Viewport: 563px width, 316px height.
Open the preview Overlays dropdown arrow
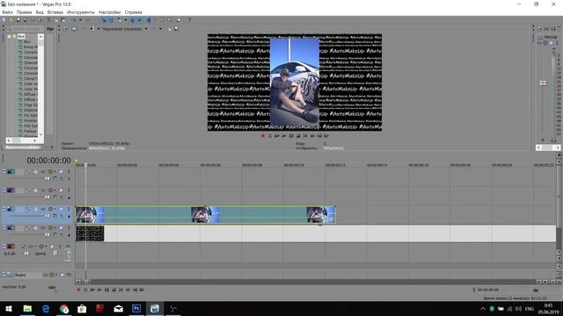[160, 29]
